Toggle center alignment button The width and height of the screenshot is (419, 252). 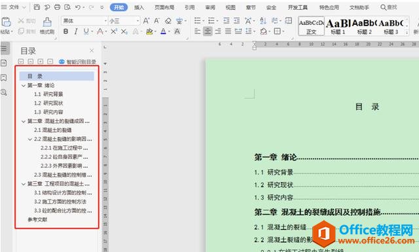click(x=208, y=31)
